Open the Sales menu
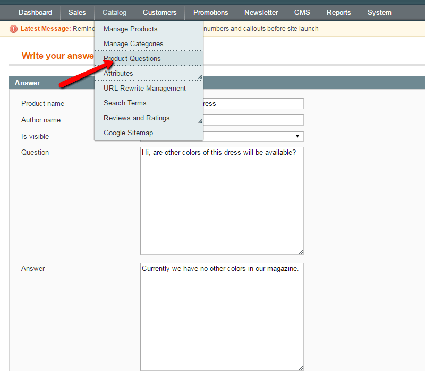 (77, 12)
